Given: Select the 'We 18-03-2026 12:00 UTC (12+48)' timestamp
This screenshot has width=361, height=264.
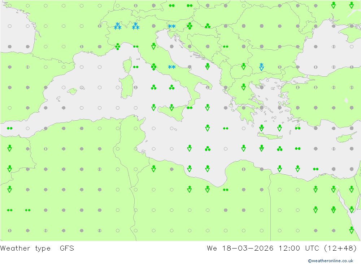Looking at the screenshot, I should pyautogui.click(x=282, y=248).
